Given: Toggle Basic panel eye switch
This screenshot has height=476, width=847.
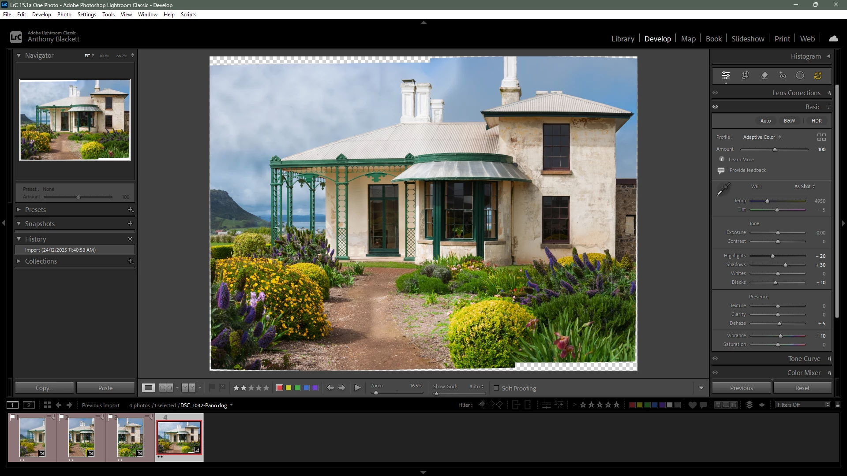Looking at the screenshot, I should click(715, 107).
